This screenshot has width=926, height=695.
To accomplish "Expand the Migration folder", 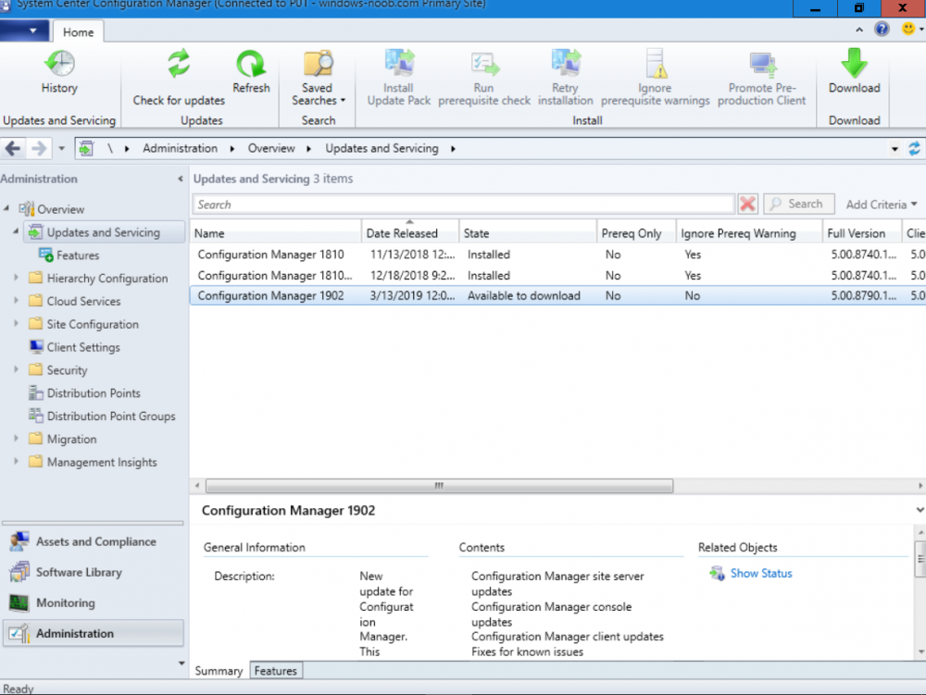I will (x=17, y=439).
